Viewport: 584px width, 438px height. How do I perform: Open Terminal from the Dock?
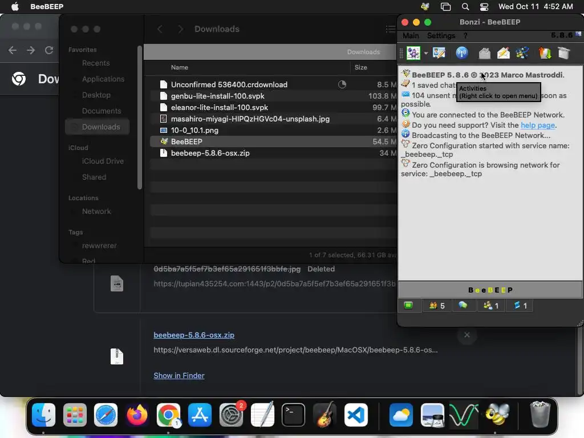click(294, 415)
